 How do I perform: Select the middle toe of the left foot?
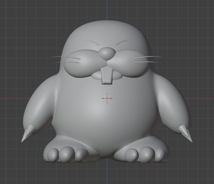67,154
